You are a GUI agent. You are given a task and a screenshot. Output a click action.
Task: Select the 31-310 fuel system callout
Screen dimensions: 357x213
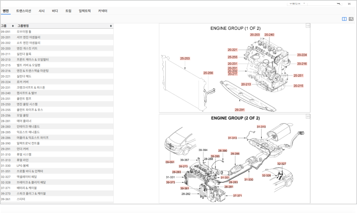click(x=261, y=126)
